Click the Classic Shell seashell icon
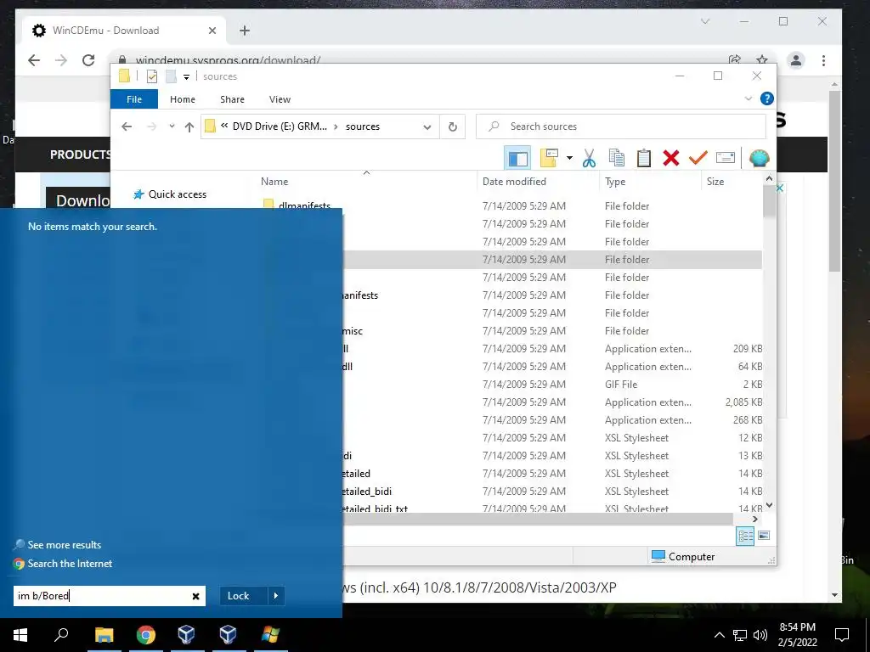The width and height of the screenshot is (870, 652). [759, 158]
